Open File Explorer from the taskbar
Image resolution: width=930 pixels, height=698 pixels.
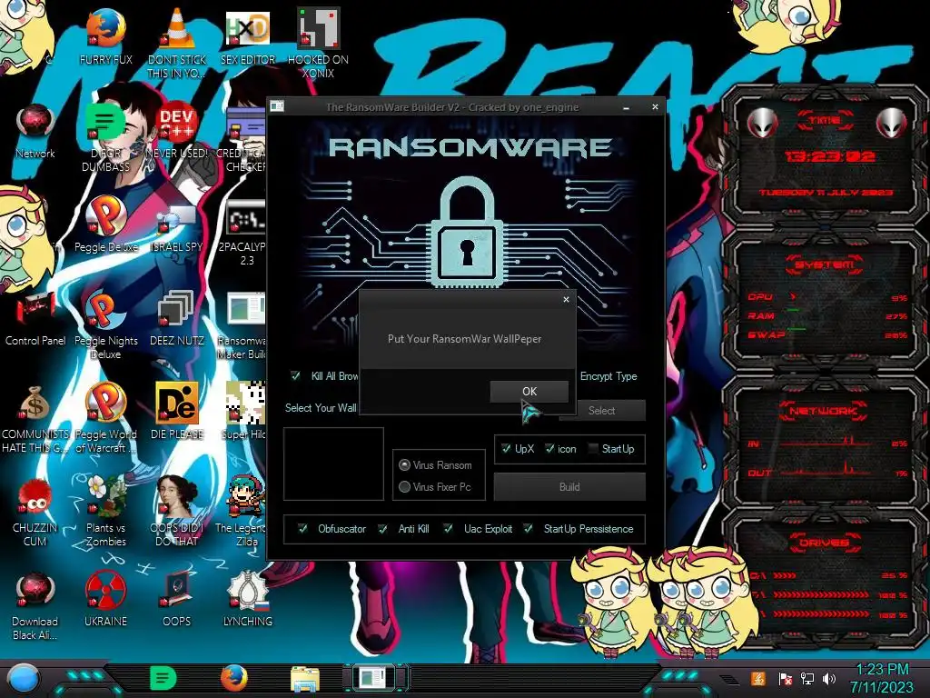tap(305, 678)
